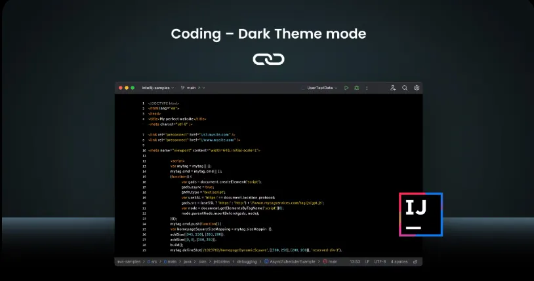The image size is (534, 281).
Task: Run the UserTestData configuration
Action: 346,87
